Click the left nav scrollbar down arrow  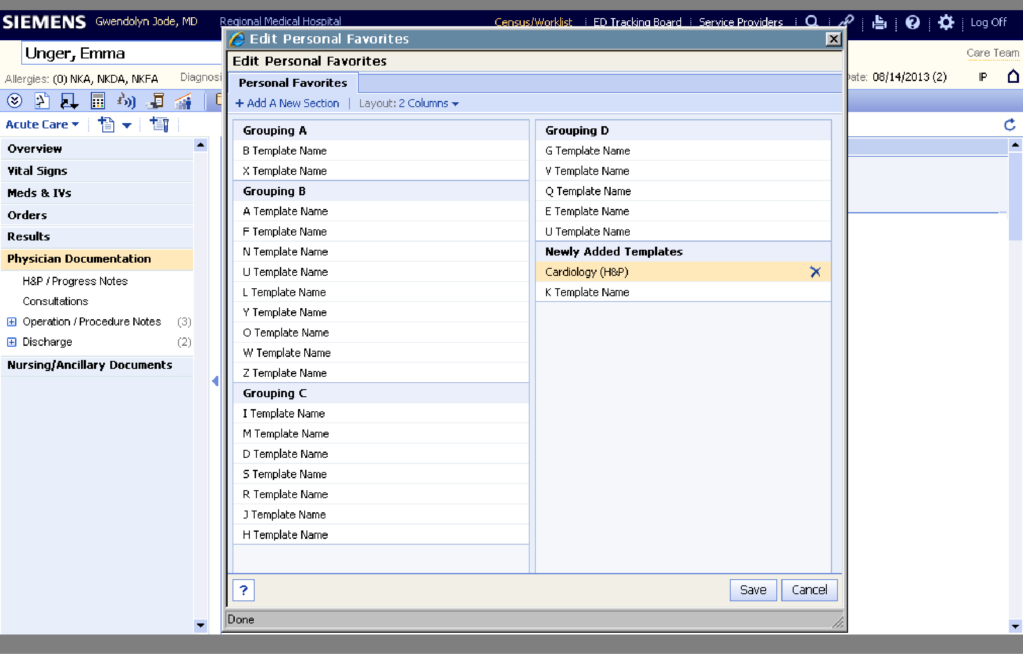201,626
